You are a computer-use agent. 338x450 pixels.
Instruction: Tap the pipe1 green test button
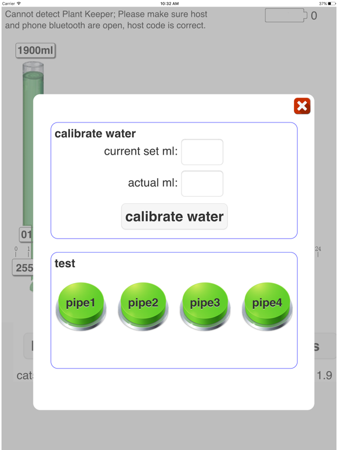point(81,306)
